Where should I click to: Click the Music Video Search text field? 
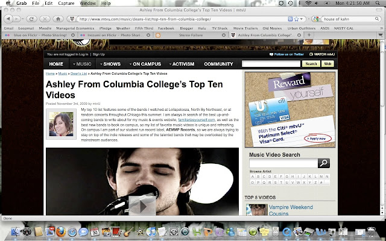pyautogui.click(x=283, y=163)
